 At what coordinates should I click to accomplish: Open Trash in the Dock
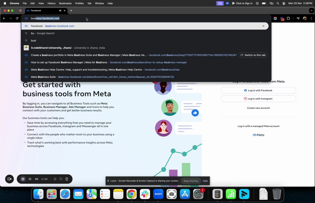pos(277,194)
